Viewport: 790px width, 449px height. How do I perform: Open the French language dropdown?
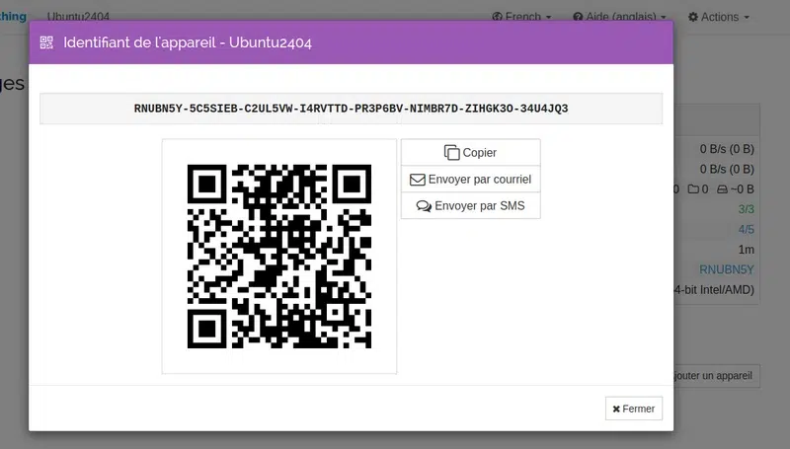[521, 17]
